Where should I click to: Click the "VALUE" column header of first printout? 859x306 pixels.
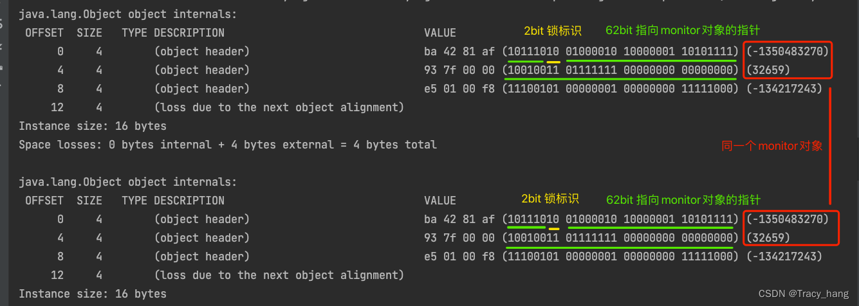coord(440,32)
